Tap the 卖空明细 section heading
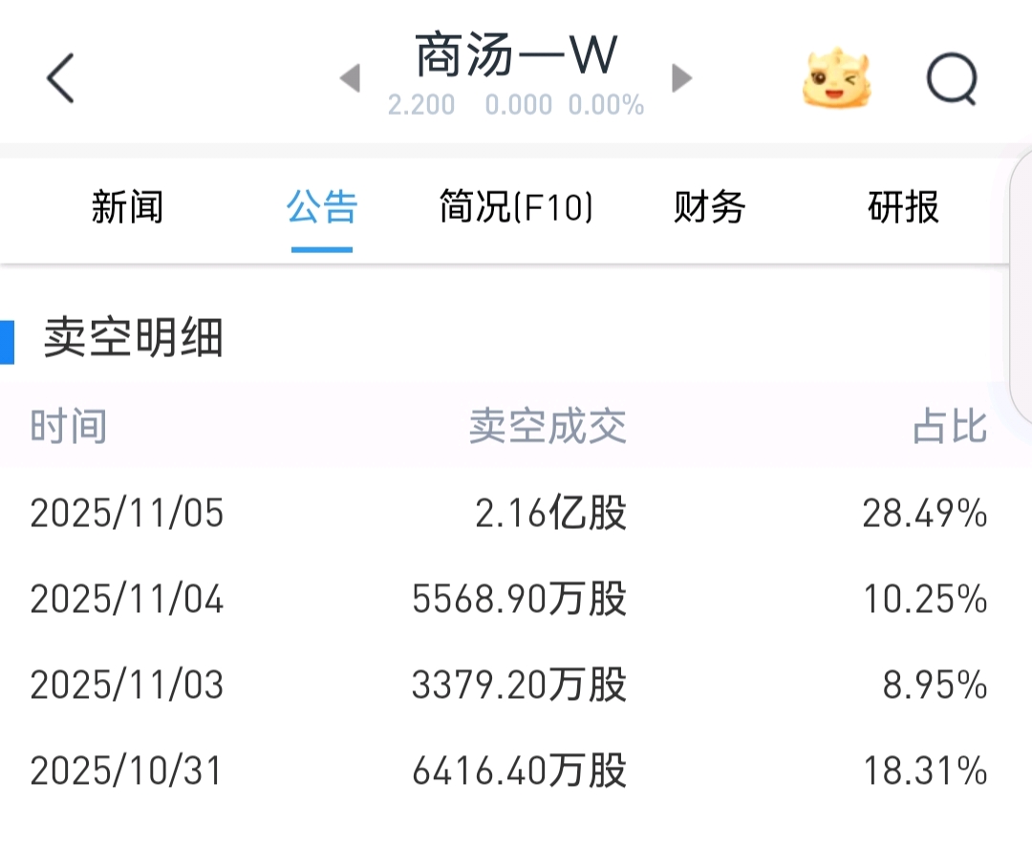 click(x=134, y=337)
